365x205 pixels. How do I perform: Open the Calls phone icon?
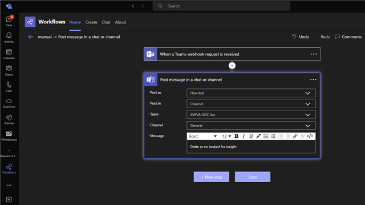click(x=9, y=87)
